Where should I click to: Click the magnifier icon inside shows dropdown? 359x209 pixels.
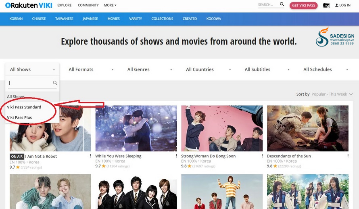[55, 83]
